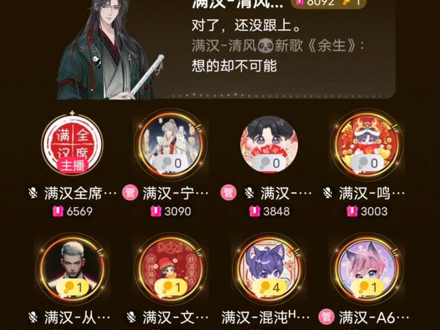
Task: Select the 满汉-A6 pink cat-ear avatar
Action: click(367, 269)
